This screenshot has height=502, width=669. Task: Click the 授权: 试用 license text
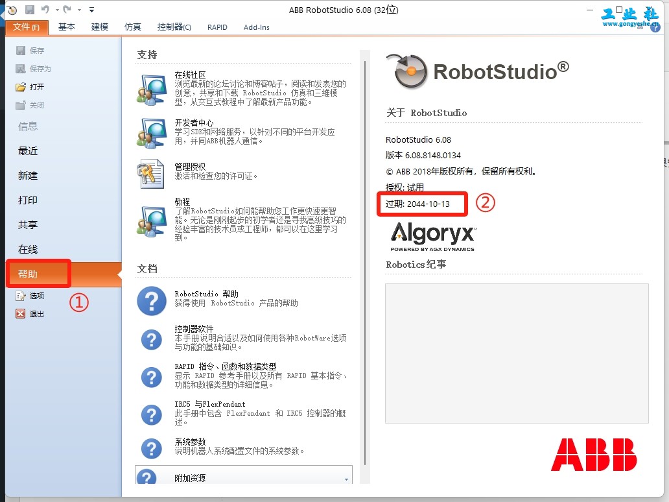405,187
